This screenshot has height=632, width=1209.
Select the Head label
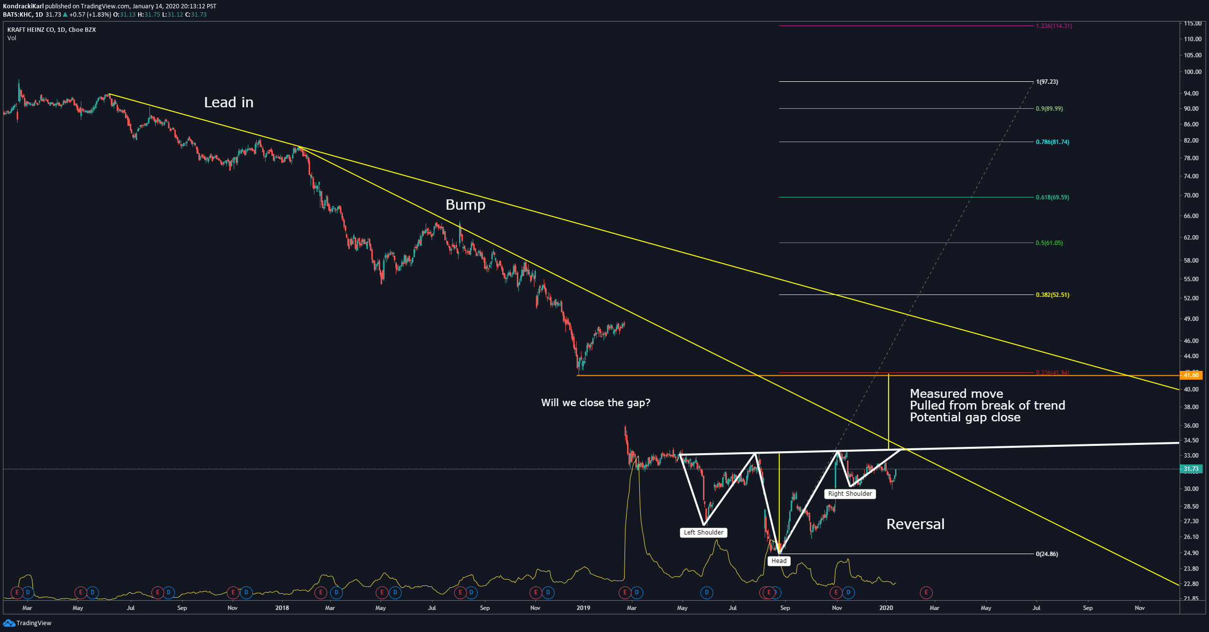coord(779,561)
